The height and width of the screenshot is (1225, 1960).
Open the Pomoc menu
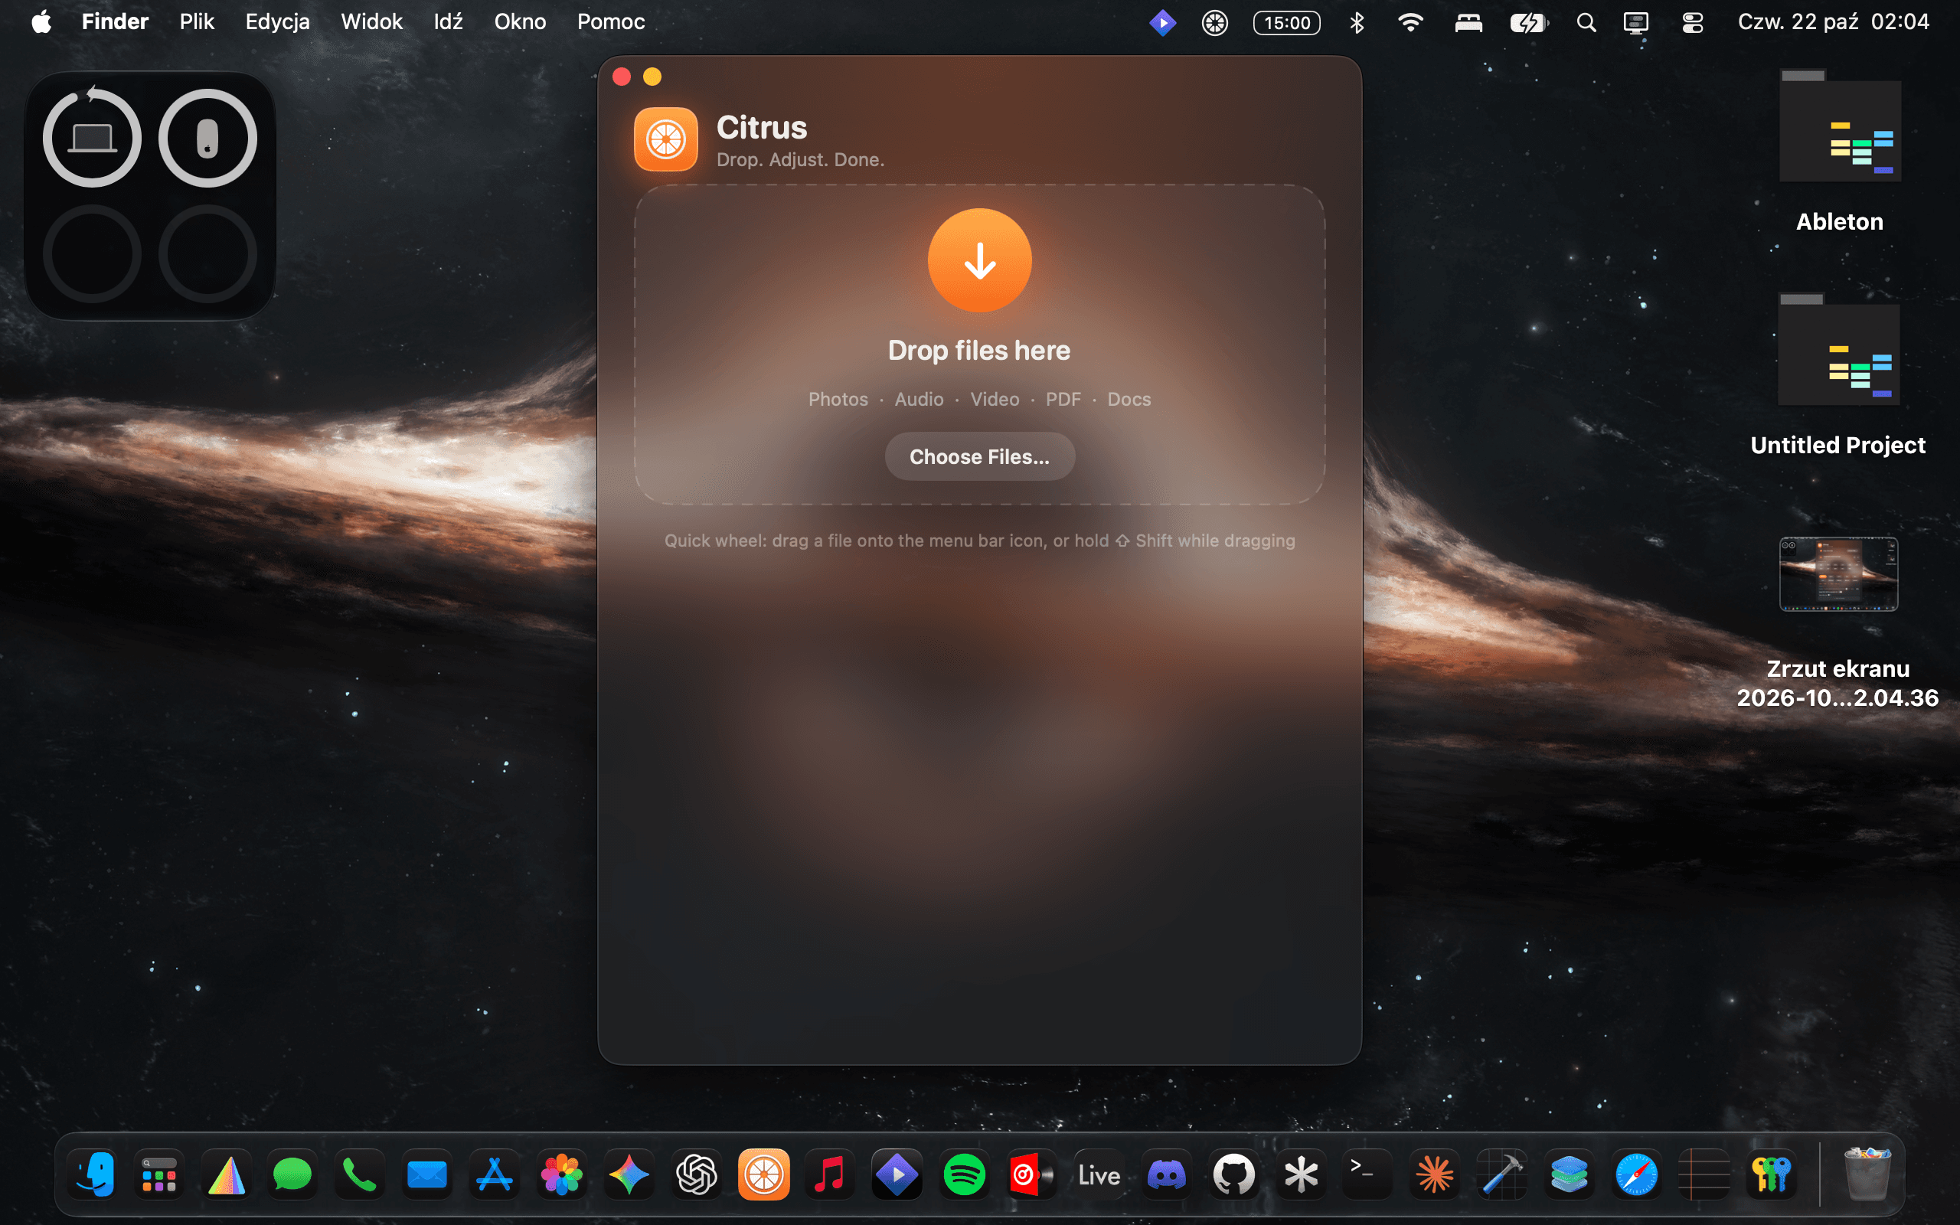coord(611,22)
